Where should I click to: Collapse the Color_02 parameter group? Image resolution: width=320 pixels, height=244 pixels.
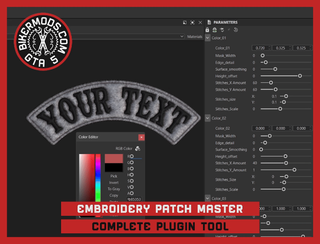point(208,118)
